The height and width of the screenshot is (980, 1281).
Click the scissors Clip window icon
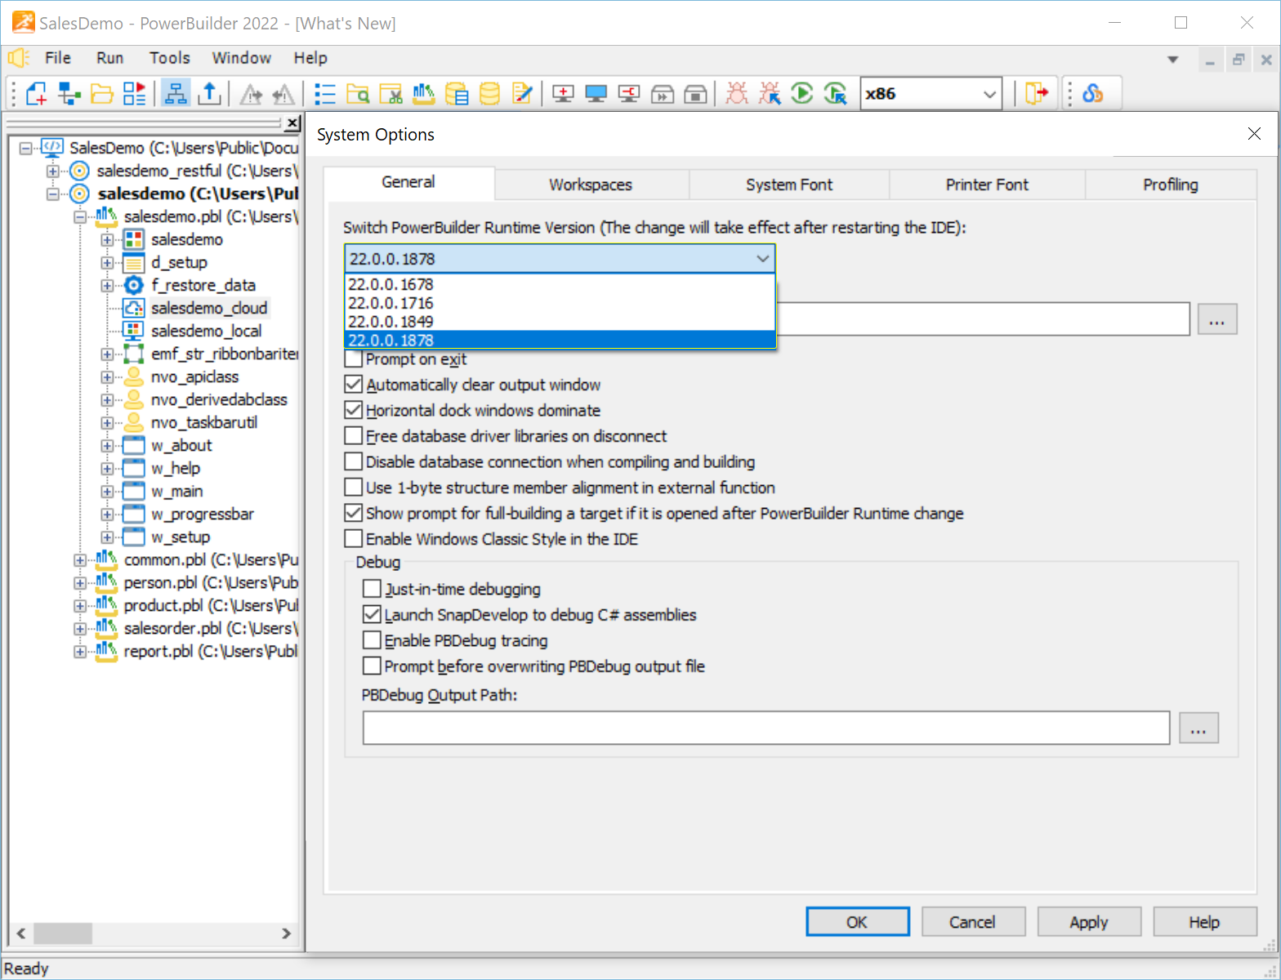click(x=391, y=94)
